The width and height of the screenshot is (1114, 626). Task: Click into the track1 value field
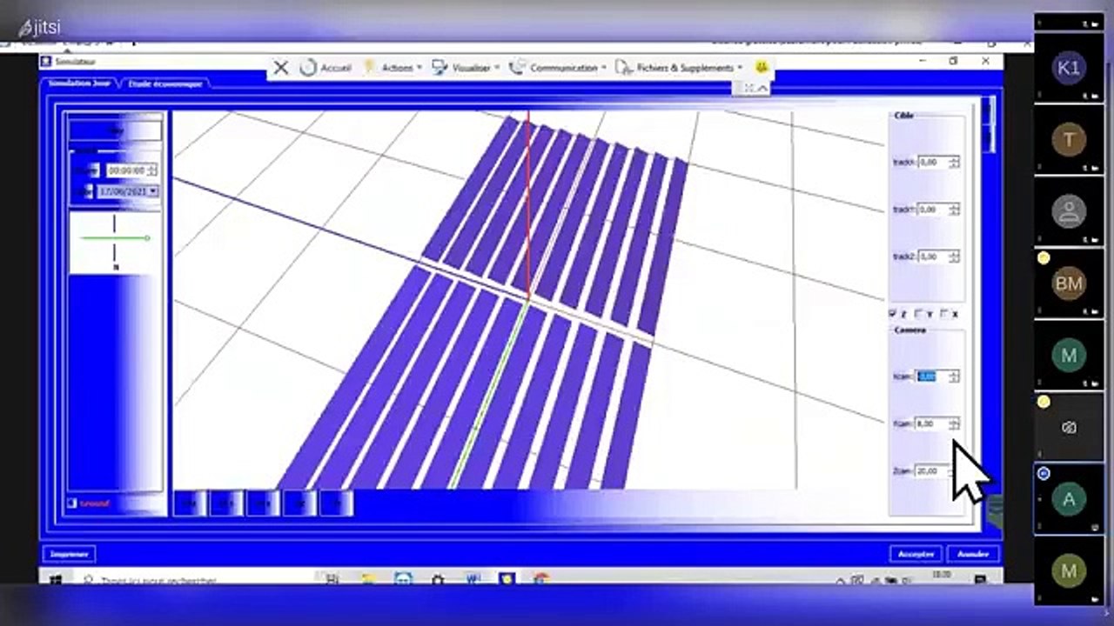pyautogui.click(x=933, y=210)
